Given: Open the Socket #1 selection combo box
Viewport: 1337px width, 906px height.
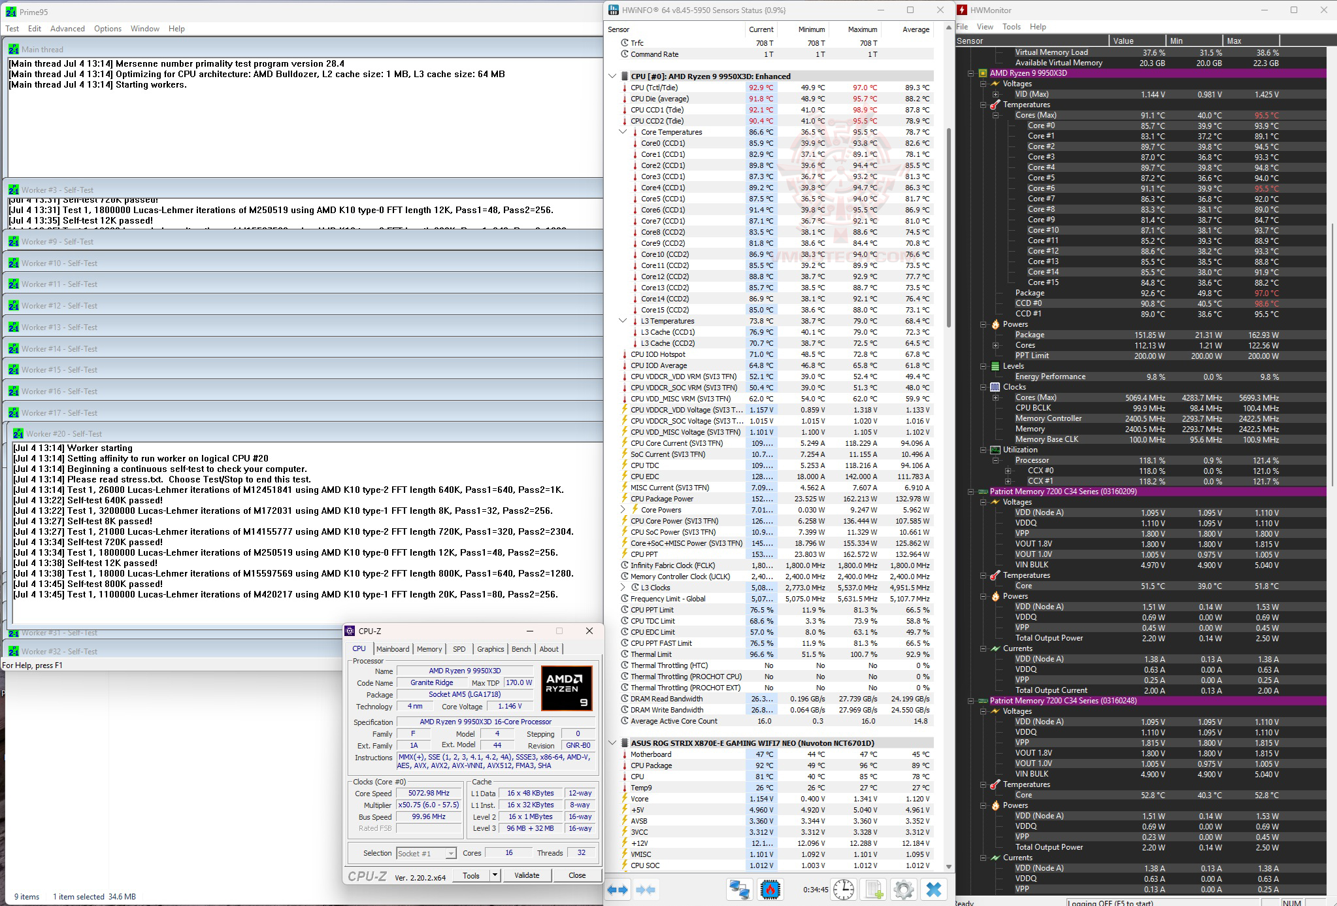Looking at the screenshot, I should pyautogui.click(x=426, y=853).
